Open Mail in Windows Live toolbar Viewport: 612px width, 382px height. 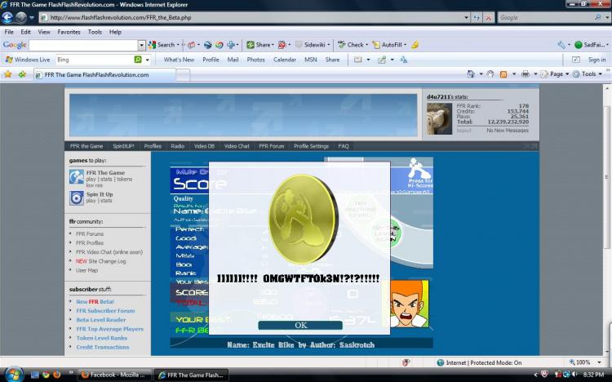pos(233,60)
